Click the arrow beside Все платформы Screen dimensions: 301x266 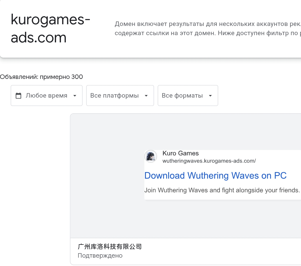coord(146,96)
